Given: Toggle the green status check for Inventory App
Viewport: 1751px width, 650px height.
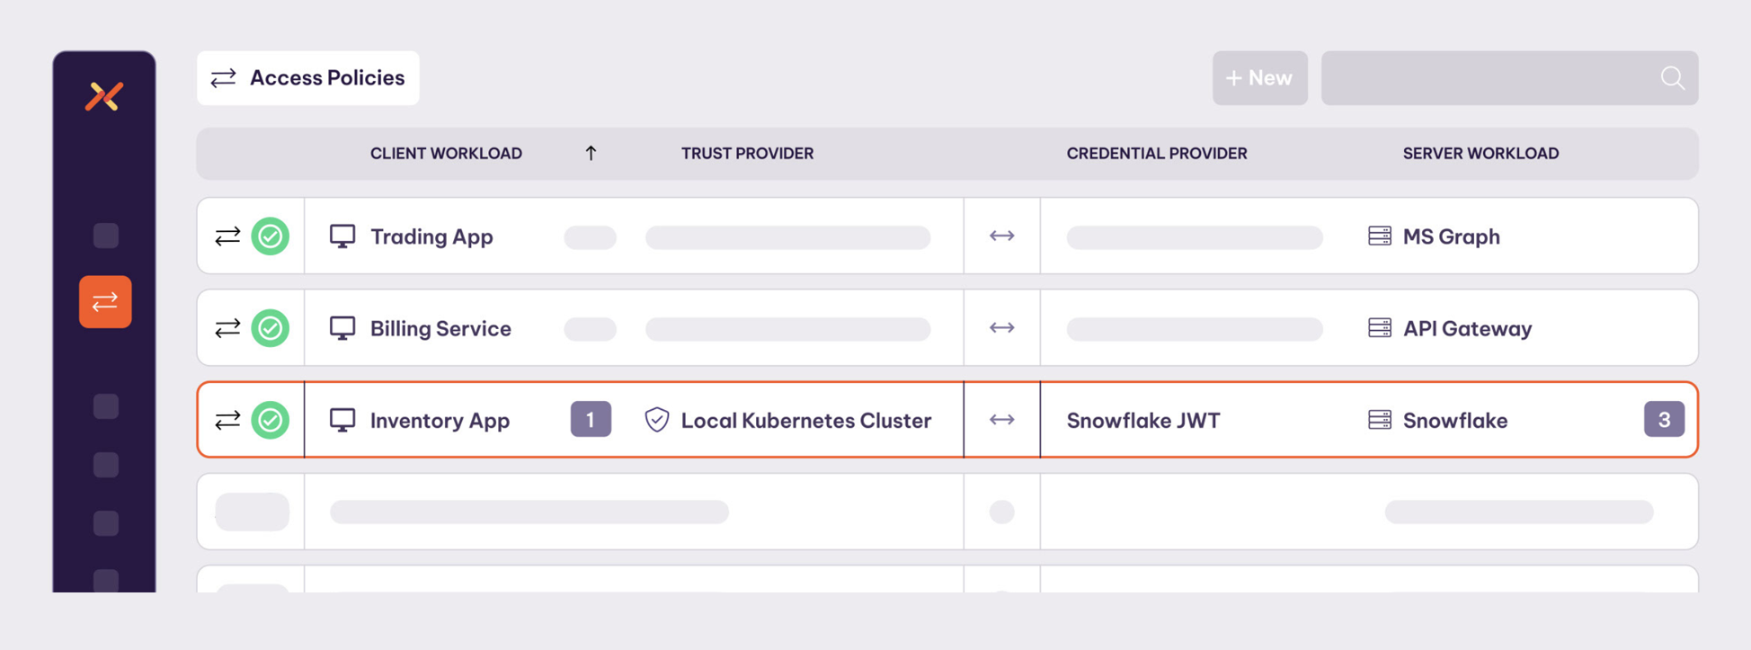Looking at the screenshot, I should tap(270, 420).
